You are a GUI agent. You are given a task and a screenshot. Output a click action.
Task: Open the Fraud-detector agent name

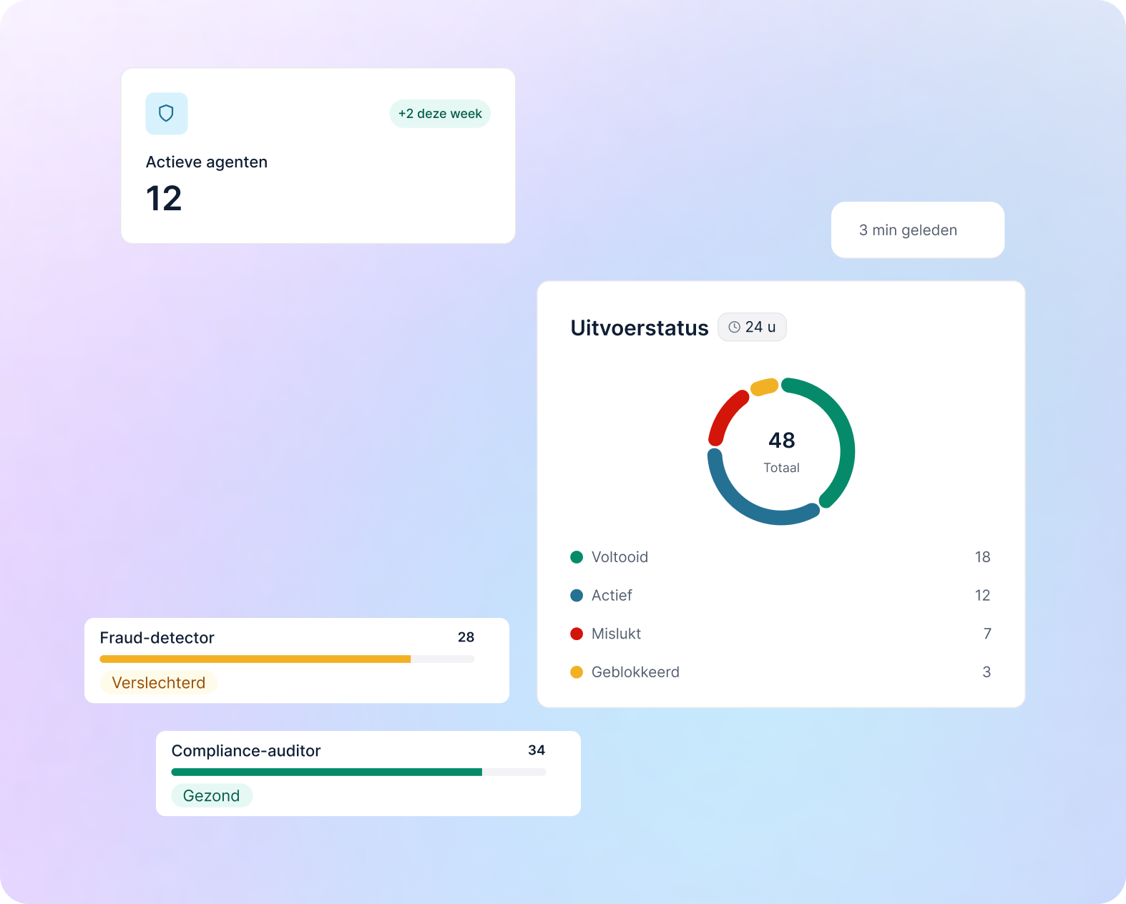[x=157, y=638]
